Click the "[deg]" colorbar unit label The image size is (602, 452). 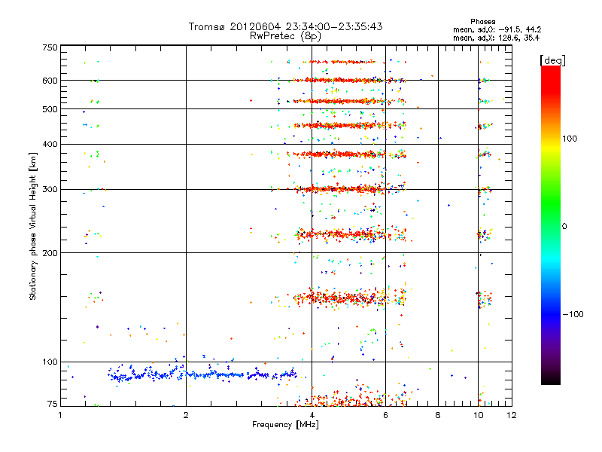[552, 60]
